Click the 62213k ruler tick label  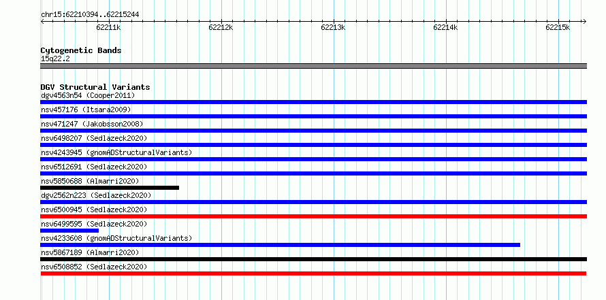(333, 27)
